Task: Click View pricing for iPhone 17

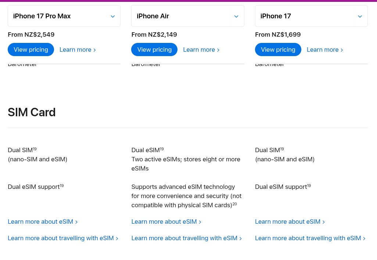Action: 278,50
